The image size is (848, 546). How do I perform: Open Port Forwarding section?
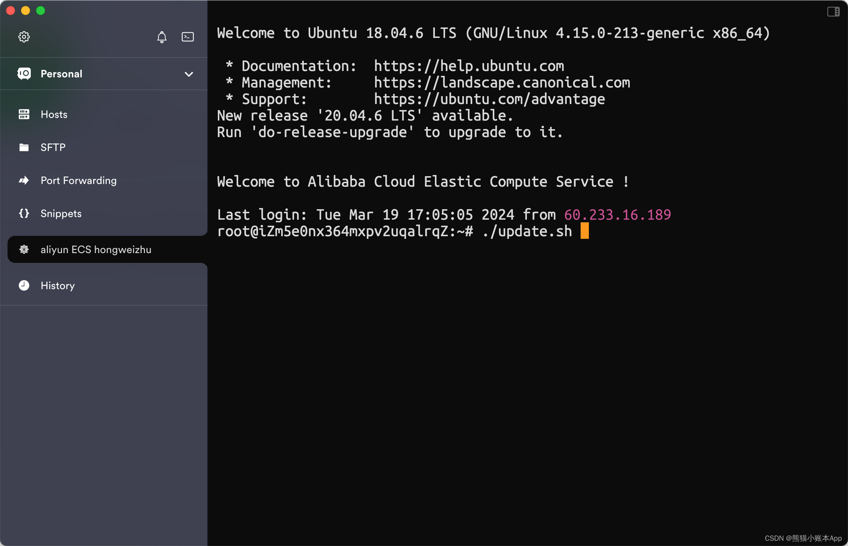click(x=78, y=181)
